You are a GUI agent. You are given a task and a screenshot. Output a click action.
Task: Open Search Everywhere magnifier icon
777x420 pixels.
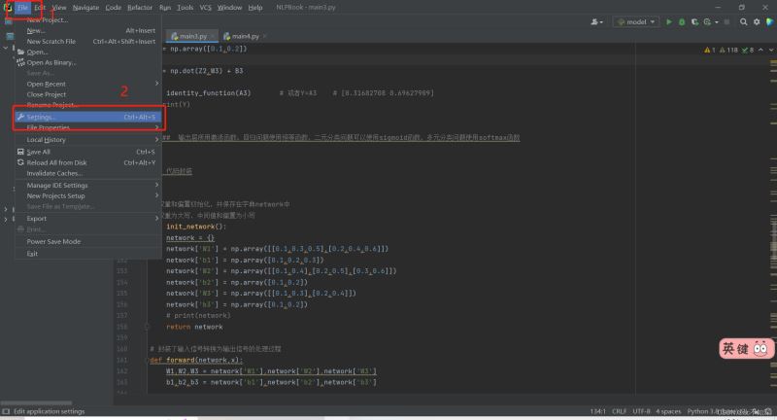(743, 21)
